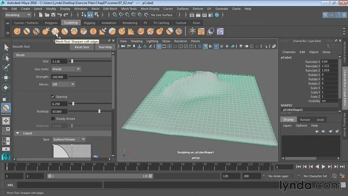
Task: Open the Deform menu
Action: click(197, 9)
